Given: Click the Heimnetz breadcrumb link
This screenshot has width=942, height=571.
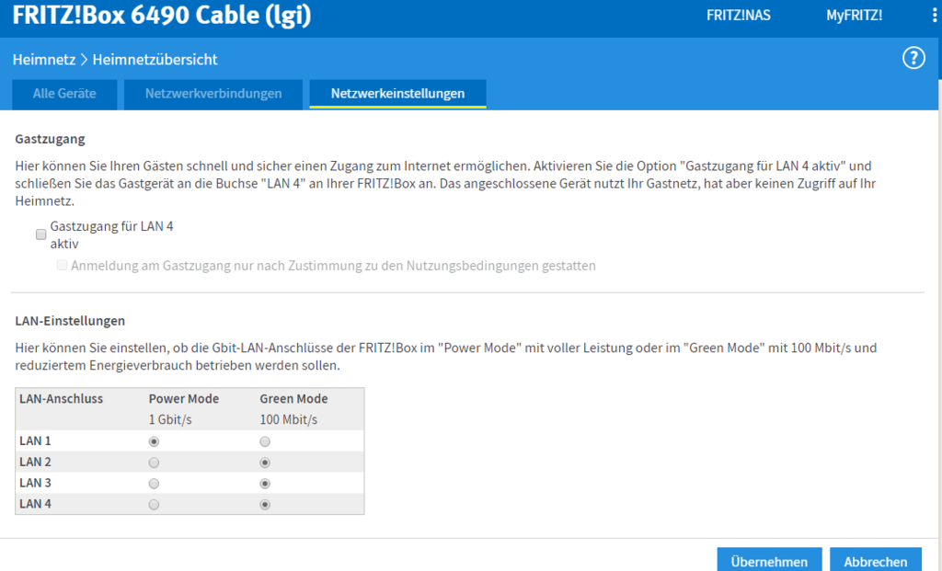Looking at the screenshot, I should click(x=44, y=60).
